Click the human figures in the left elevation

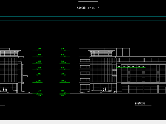coord(5,90)
